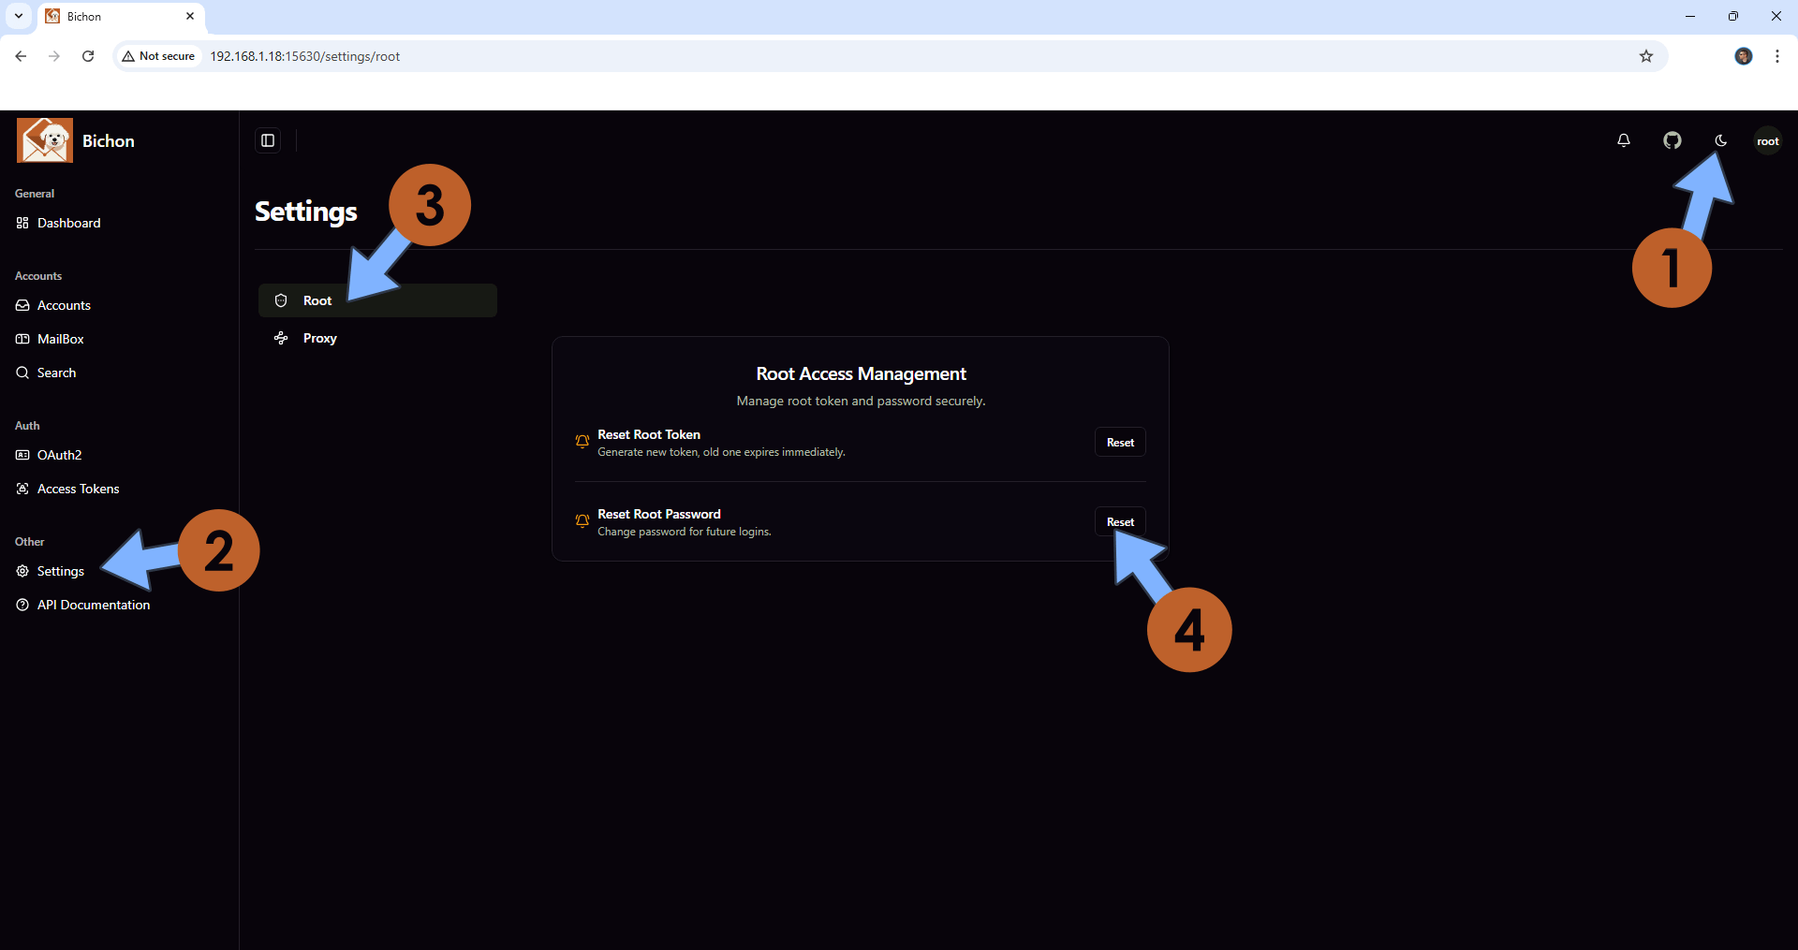Open OAuth2 settings
This screenshot has height=950, width=1798.
click(x=59, y=455)
